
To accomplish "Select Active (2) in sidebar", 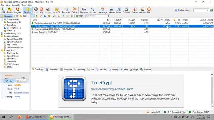I will (11, 31).
